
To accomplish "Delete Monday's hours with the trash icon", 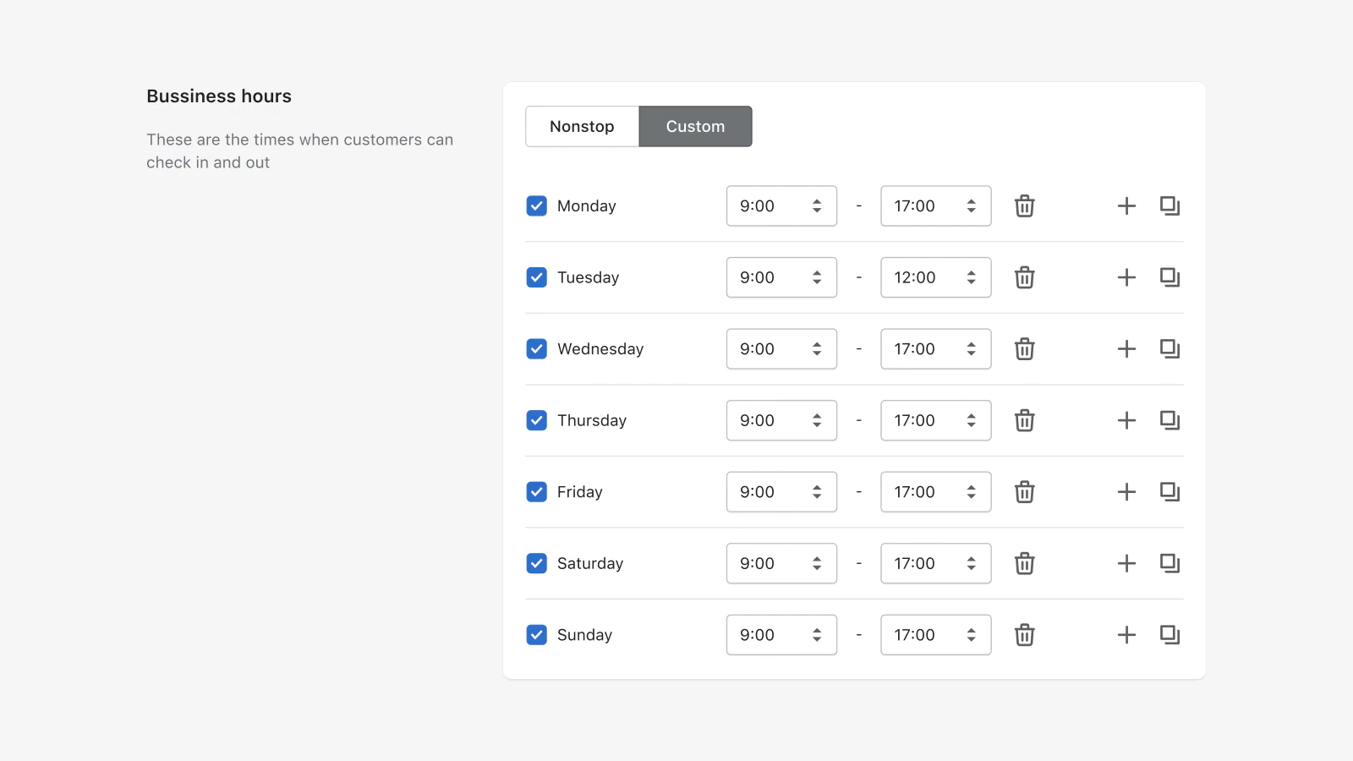I will click(x=1024, y=206).
